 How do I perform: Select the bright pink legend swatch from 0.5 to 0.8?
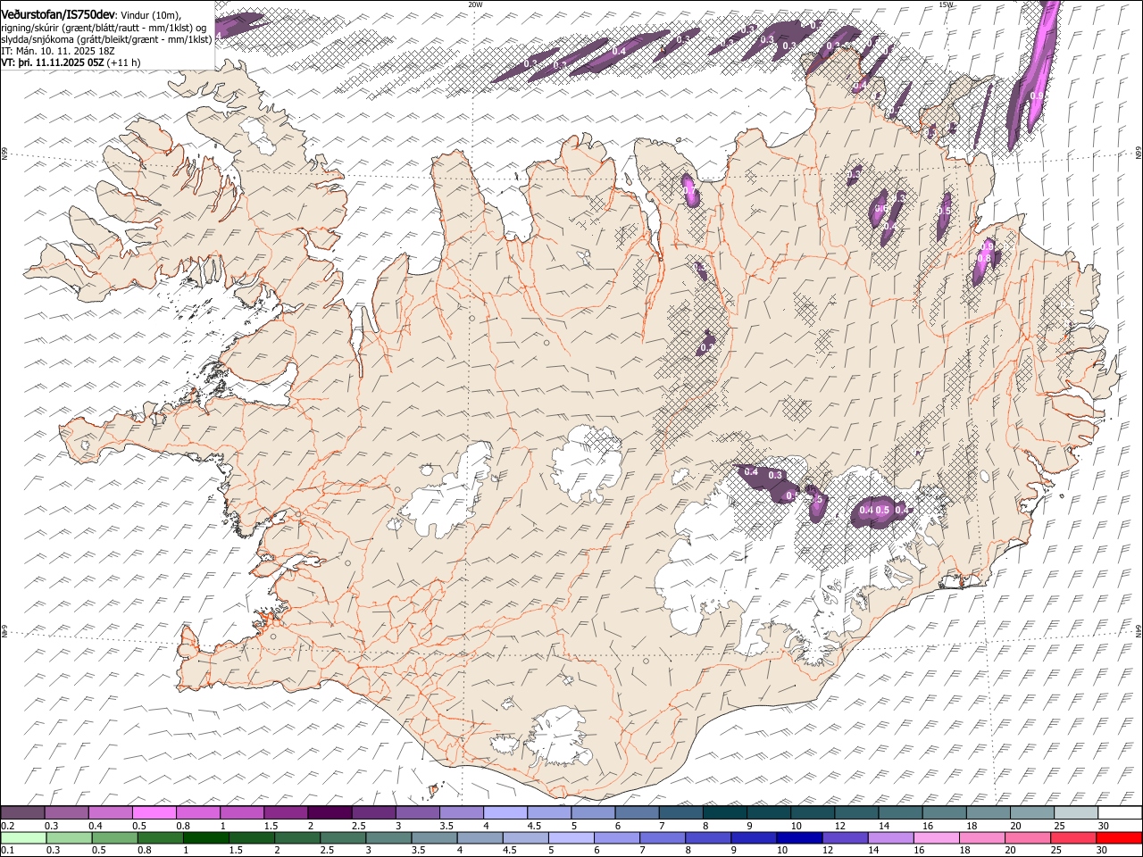point(154,812)
